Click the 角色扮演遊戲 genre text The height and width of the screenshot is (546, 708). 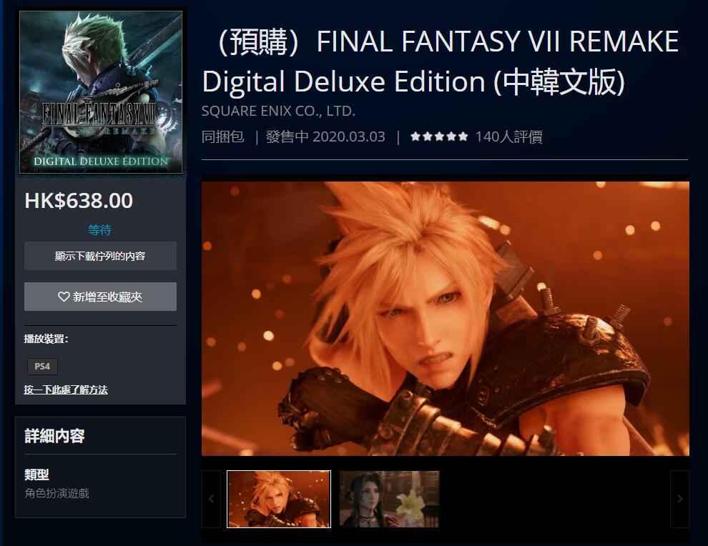coord(57,493)
